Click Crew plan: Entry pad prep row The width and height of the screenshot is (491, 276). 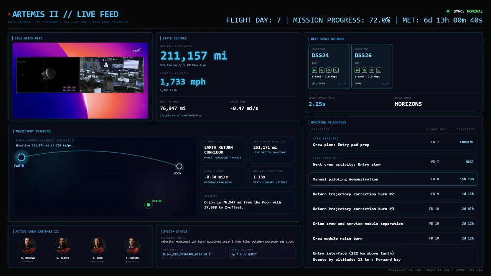(x=393, y=142)
